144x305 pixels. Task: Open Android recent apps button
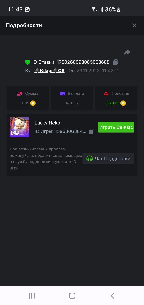[x=32, y=296]
